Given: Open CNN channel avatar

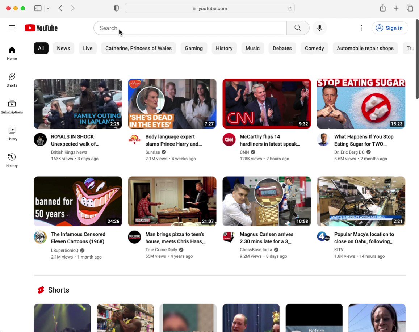Looking at the screenshot, I should pyautogui.click(x=229, y=139).
